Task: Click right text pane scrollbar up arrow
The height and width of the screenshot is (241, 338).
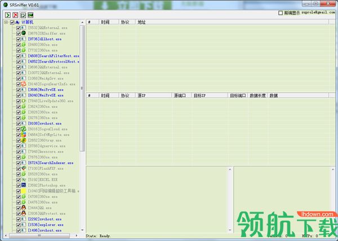Action: coord(333,169)
